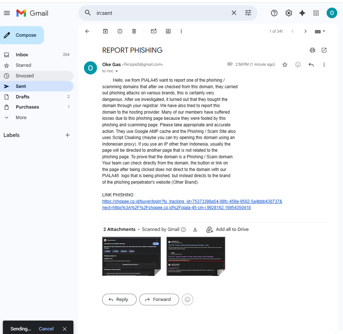
Task: Click the Compose button
Action: tap(22, 35)
